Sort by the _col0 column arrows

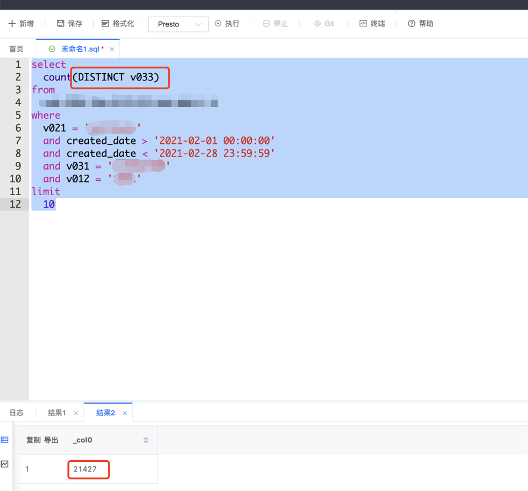(x=146, y=440)
